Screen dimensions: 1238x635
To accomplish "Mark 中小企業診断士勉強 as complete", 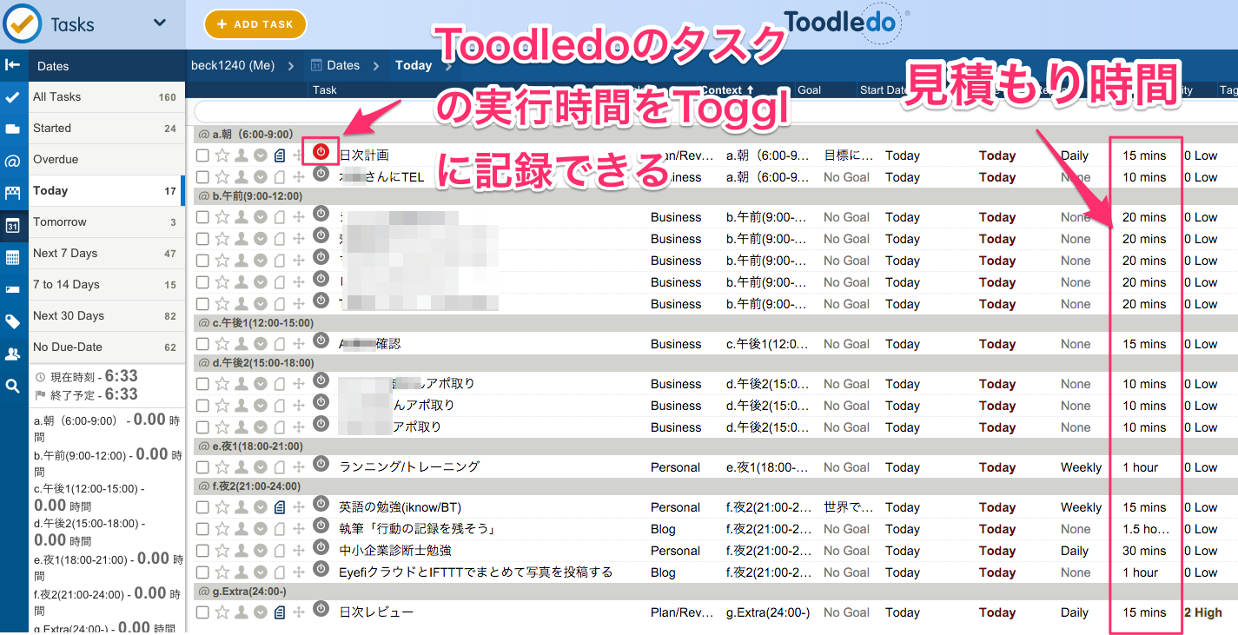I will pos(202,551).
